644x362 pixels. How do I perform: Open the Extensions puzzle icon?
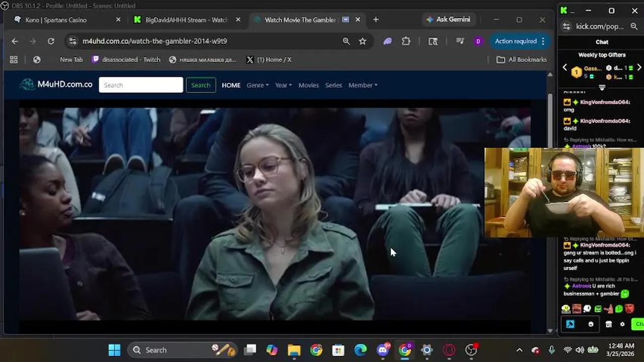(406, 41)
